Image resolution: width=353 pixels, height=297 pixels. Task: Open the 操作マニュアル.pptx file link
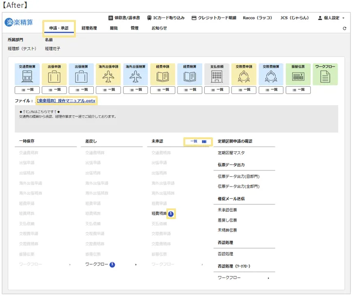click(x=66, y=101)
